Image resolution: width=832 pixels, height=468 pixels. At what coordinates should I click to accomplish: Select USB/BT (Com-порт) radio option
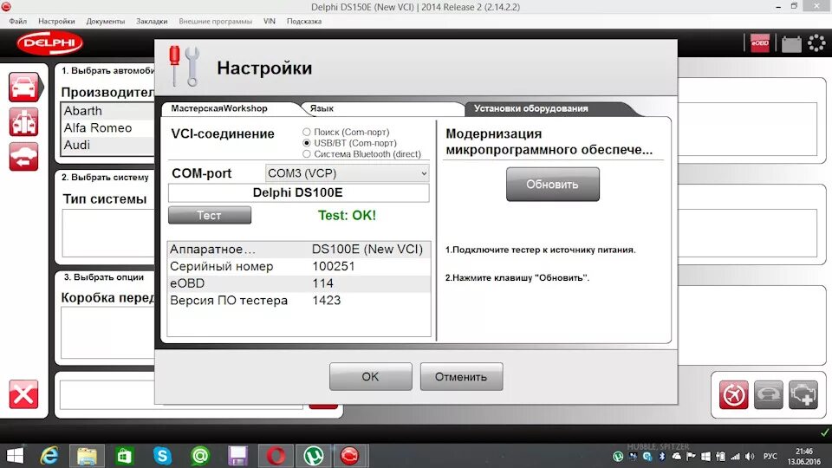click(307, 143)
